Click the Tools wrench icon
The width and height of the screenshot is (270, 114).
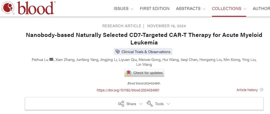[150, 104]
